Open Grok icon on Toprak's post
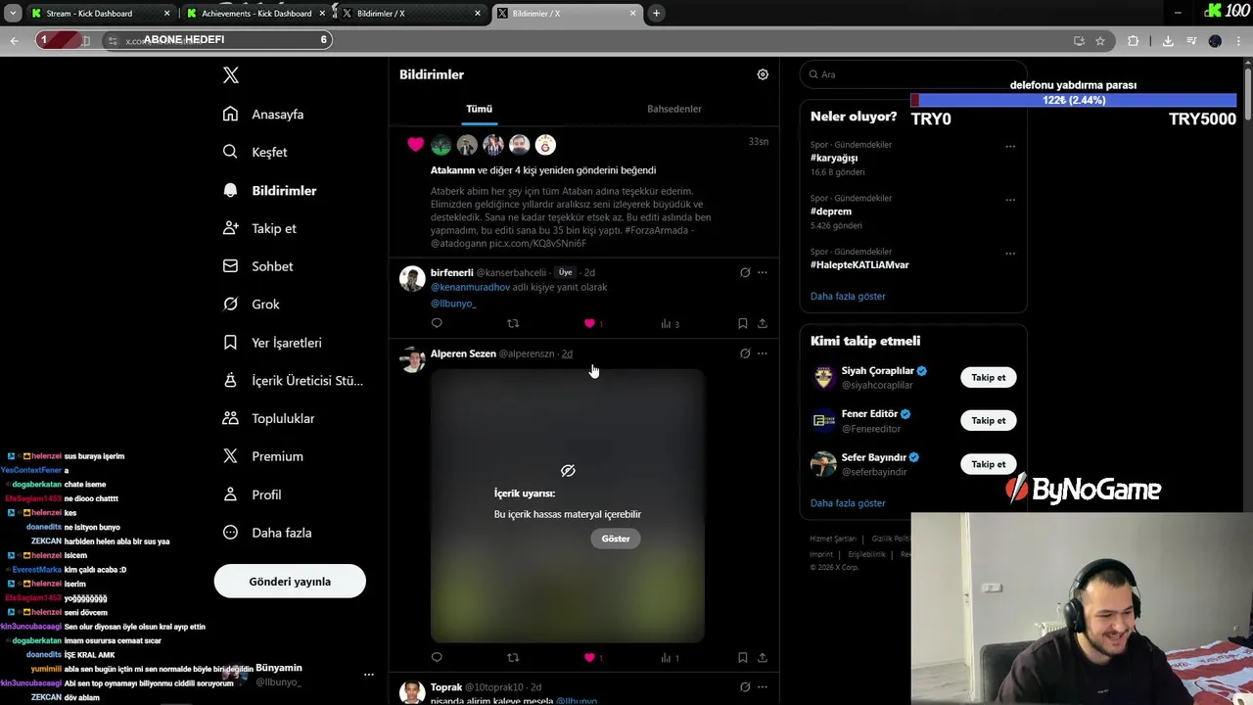The image size is (1253, 705). tap(745, 687)
